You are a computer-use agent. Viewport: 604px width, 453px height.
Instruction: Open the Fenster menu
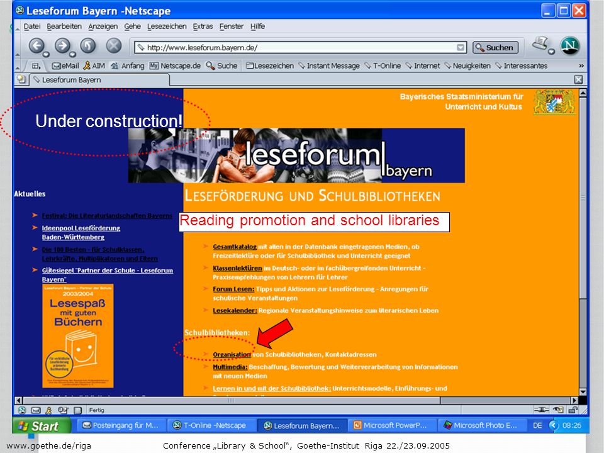232,26
